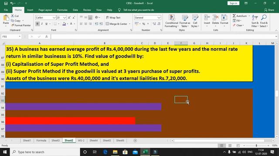Open Cell Styles gallery
This screenshot has height=156, width=279.
click(x=195, y=21)
